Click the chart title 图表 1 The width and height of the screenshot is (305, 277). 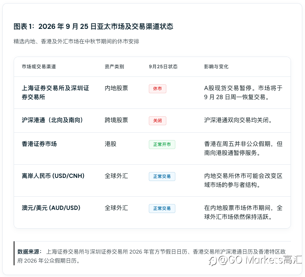coord(93,27)
